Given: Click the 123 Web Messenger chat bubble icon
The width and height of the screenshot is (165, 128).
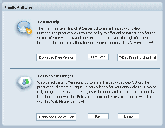Looking at the screenshot, I should pyautogui.click(x=25, y=82).
